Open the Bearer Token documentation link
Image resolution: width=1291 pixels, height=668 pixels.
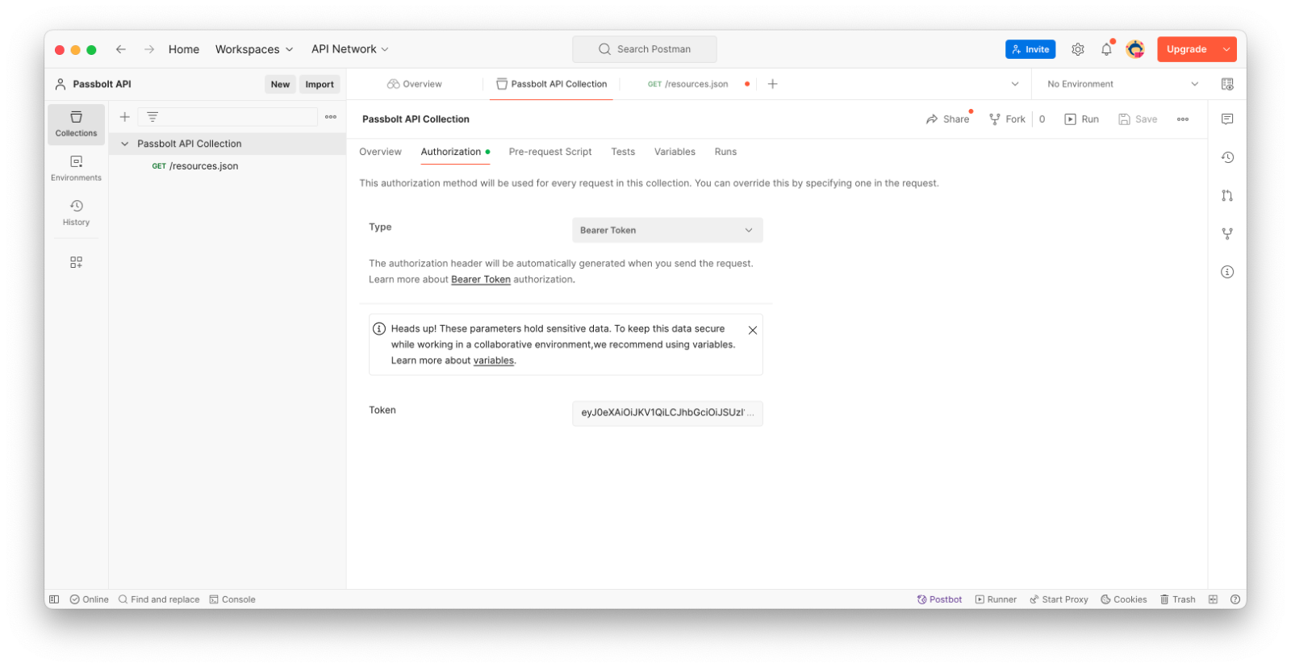pyautogui.click(x=481, y=279)
